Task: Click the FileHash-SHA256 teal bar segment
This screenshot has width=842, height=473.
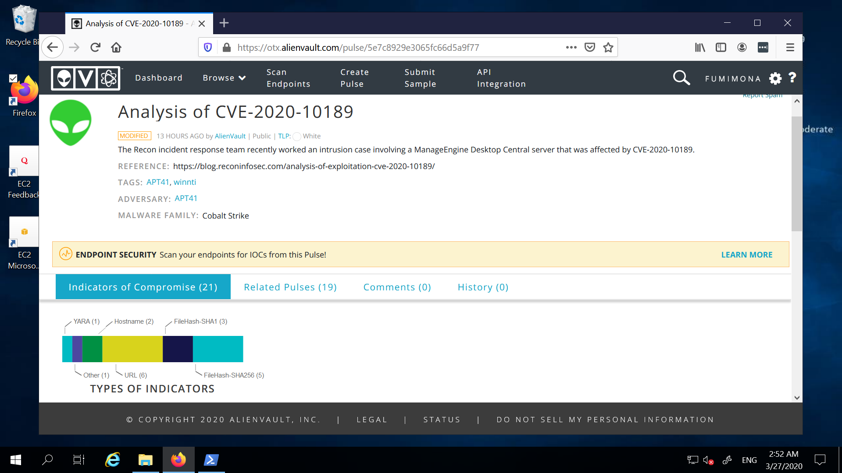Action: (x=218, y=349)
